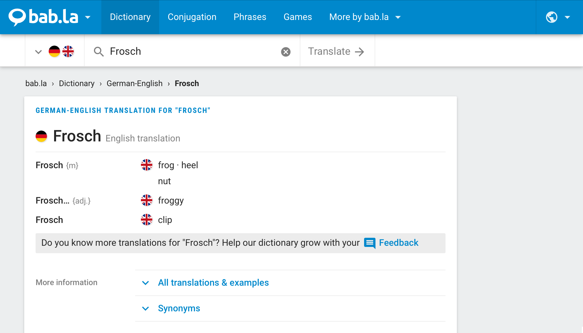This screenshot has width=583, height=333.
Task: Click the German flag next to Frosch heading
Action: 41,136
